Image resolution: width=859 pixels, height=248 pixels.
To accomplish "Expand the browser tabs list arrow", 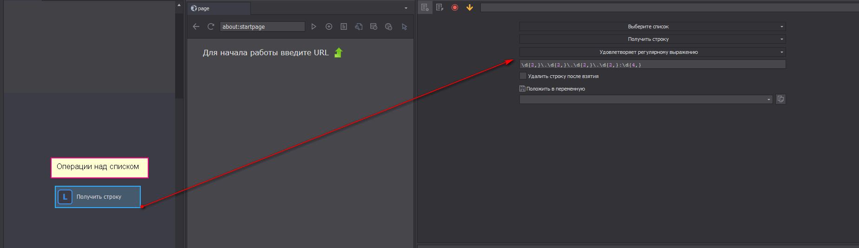I will click(406, 8).
